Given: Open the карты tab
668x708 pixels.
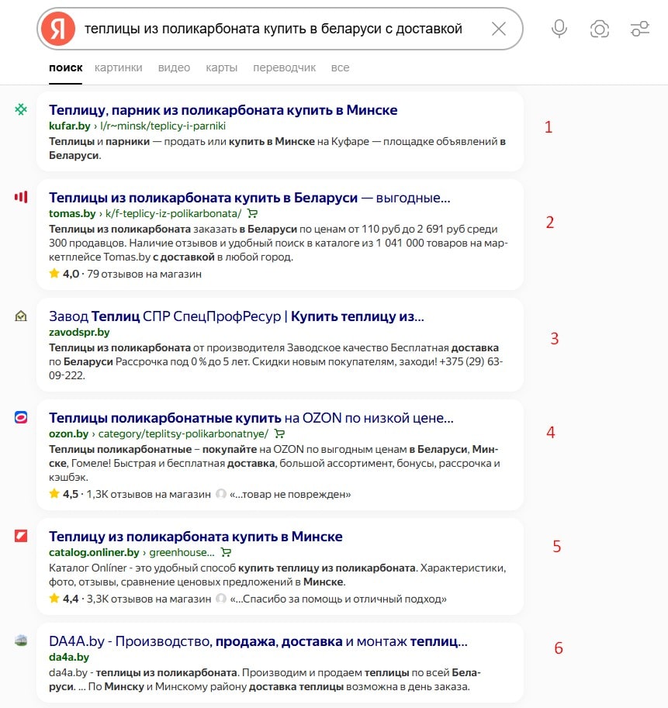Looking at the screenshot, I should 221,67.
